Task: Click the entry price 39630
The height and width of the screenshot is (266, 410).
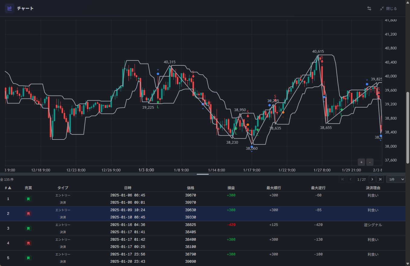Action: click(190, 210)
